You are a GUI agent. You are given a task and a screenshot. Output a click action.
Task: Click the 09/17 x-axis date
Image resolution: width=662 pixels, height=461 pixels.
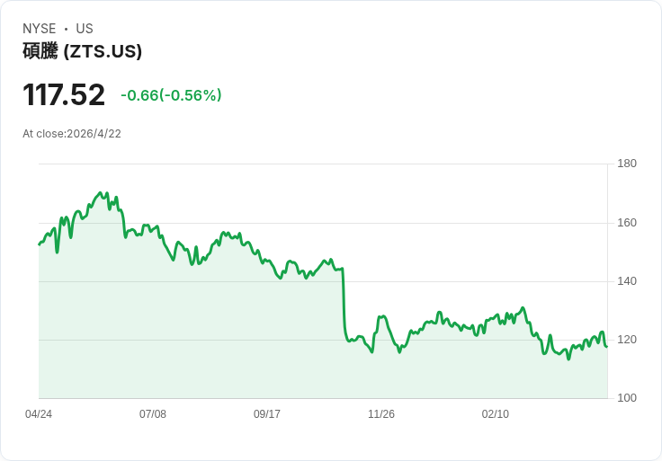tap(267, 414)
